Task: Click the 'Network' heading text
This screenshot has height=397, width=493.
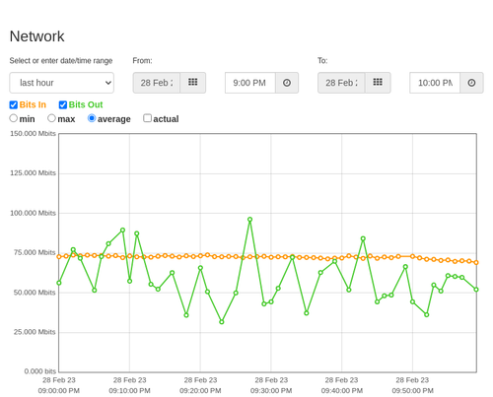Action: [36, 36]
